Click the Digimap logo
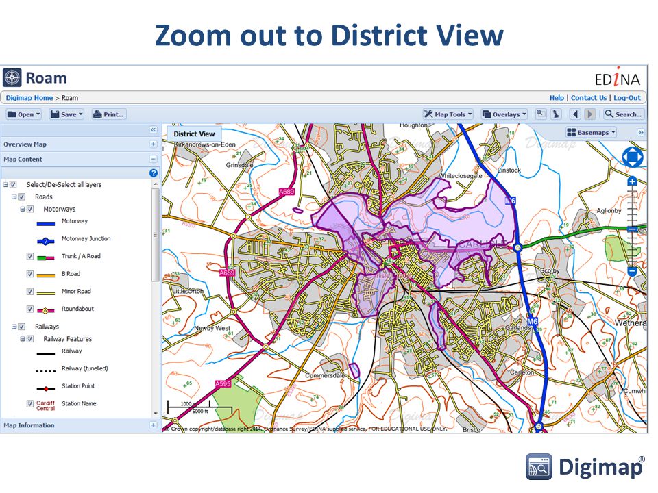658x493 pixels. click(585, 466)
